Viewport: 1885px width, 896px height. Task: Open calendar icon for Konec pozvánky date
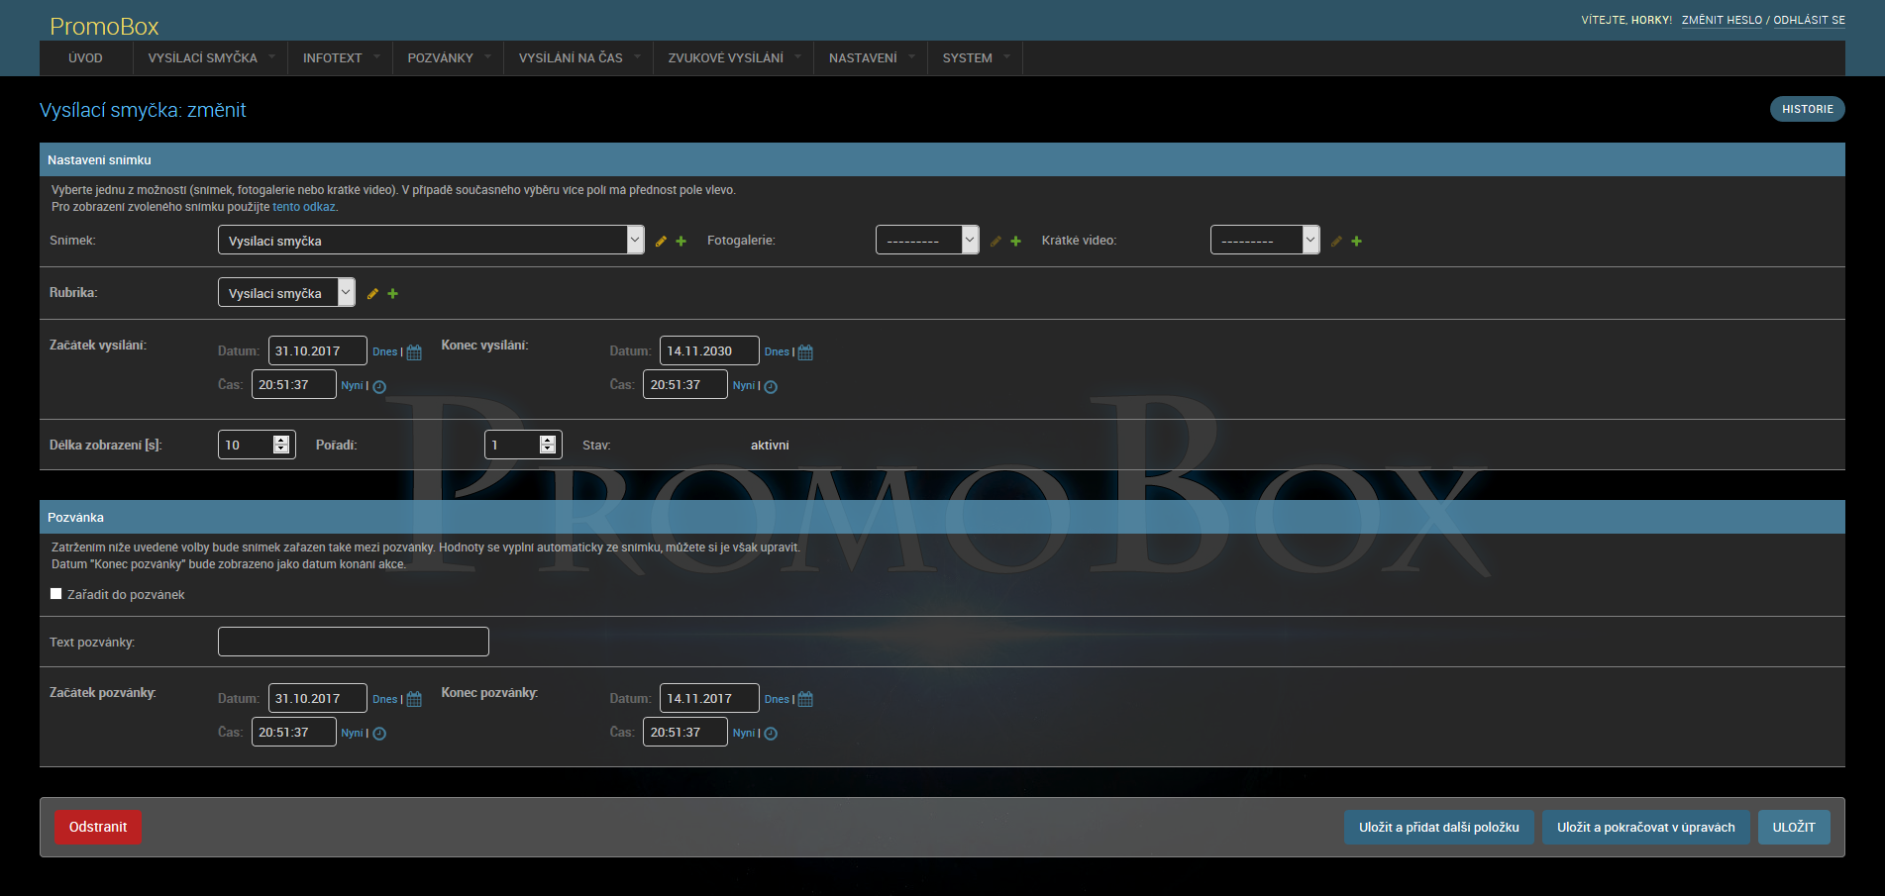coord(805,699)
